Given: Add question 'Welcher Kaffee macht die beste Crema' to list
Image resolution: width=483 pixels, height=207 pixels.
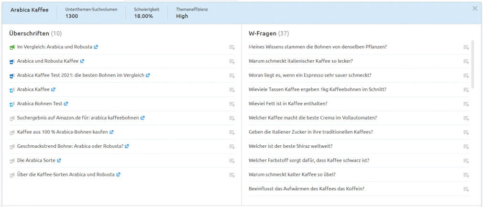Looking at the screenshot, I should point(466,118).
